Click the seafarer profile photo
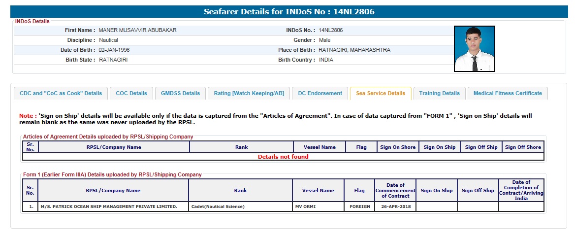575x240 pixels. 474,49
